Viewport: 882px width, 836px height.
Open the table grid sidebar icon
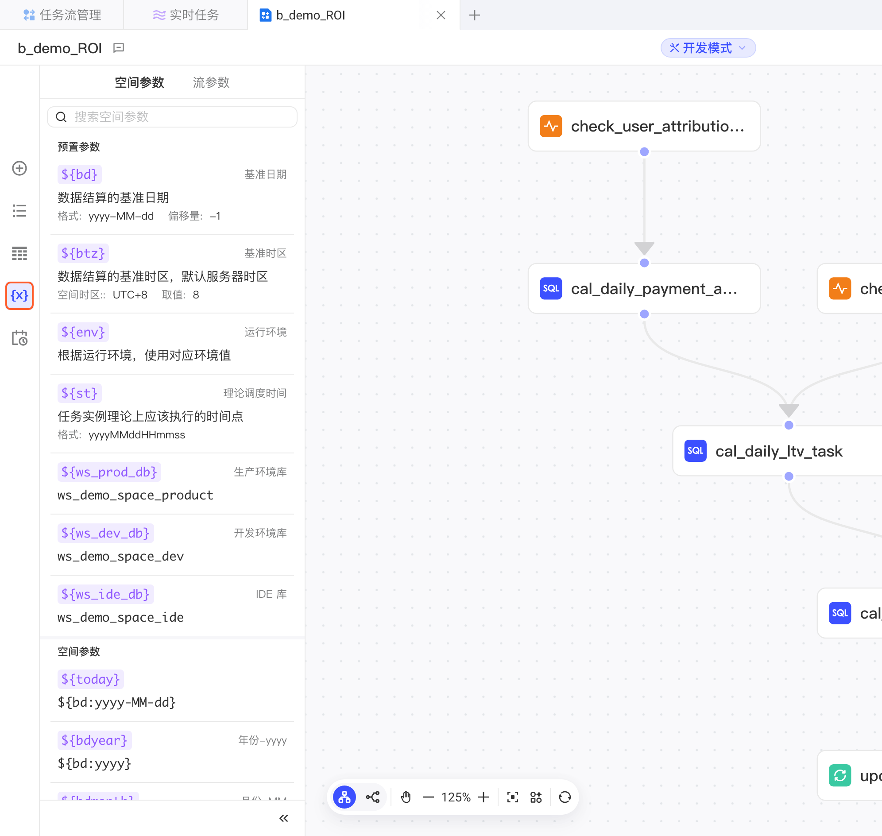coord(19,253)
